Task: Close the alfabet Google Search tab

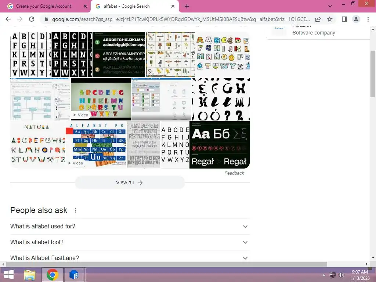Action: click(173, 6)
